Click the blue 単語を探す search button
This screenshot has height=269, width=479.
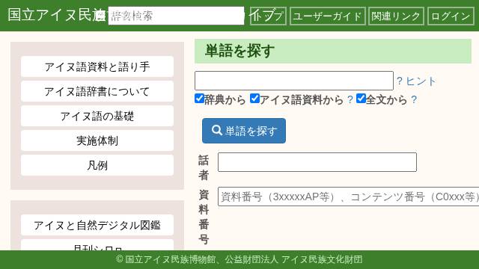(244, 131)
